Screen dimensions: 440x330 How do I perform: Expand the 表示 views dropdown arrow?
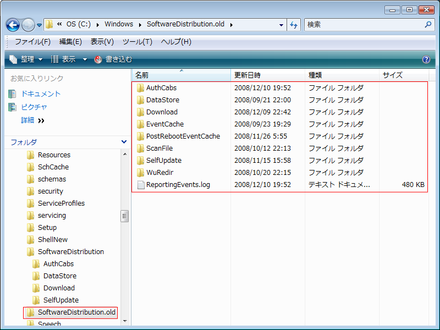click(85, 59)
